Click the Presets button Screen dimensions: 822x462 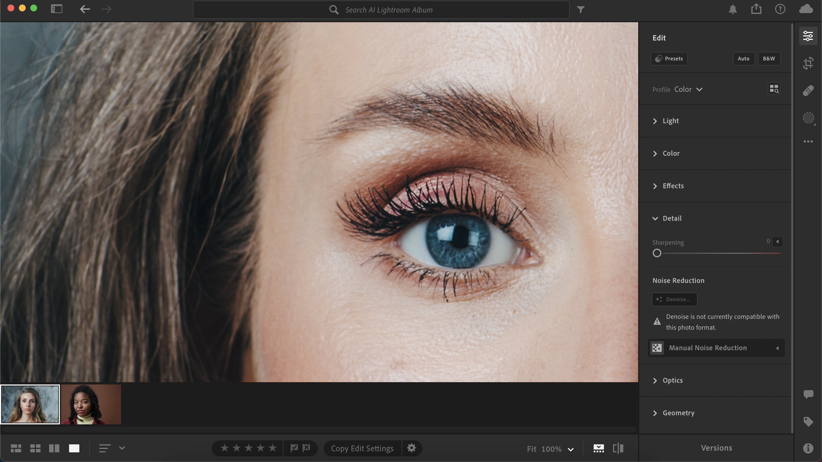669,59
